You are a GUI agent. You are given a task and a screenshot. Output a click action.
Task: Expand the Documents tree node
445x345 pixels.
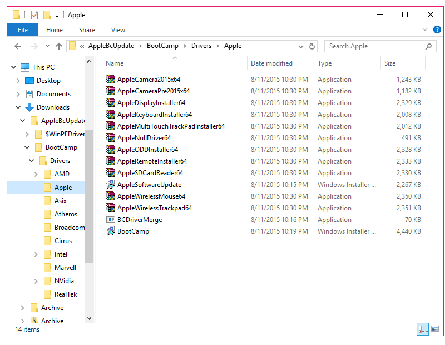[x=18, y=94]
